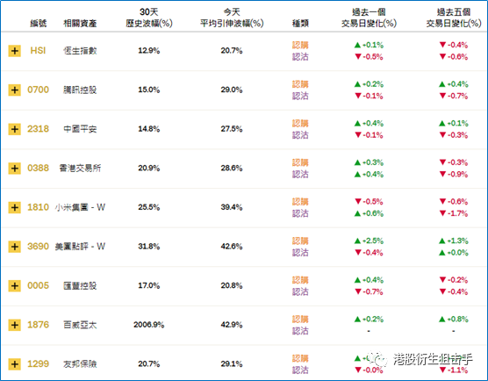Click the 過去五個交易日變化(%) column header
Viewport: 488px width, 381px height.
(x=454, y=18)
